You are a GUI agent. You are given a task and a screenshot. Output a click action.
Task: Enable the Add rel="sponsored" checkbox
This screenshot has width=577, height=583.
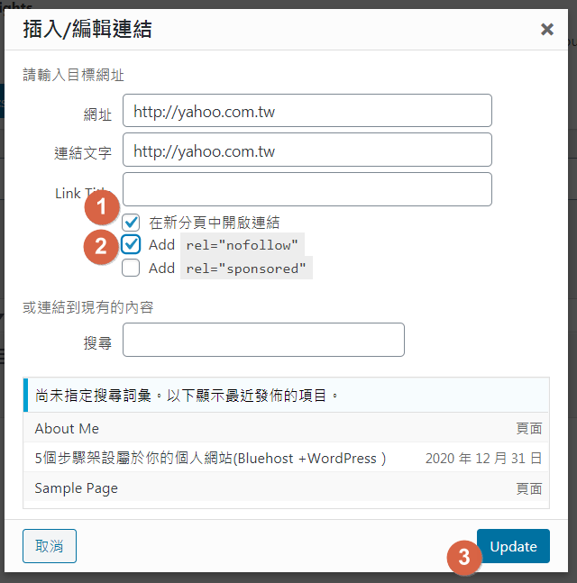pos(132,268)
